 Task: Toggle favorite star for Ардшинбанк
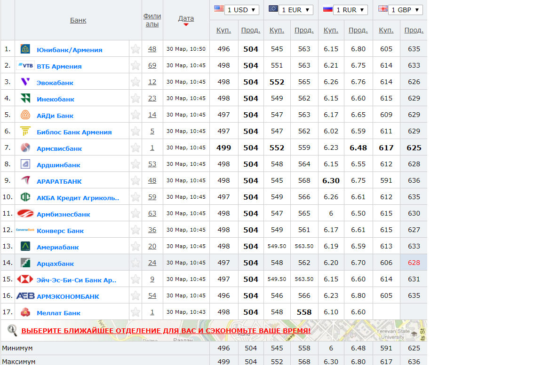pyautogui.click(x=135, y=164)
